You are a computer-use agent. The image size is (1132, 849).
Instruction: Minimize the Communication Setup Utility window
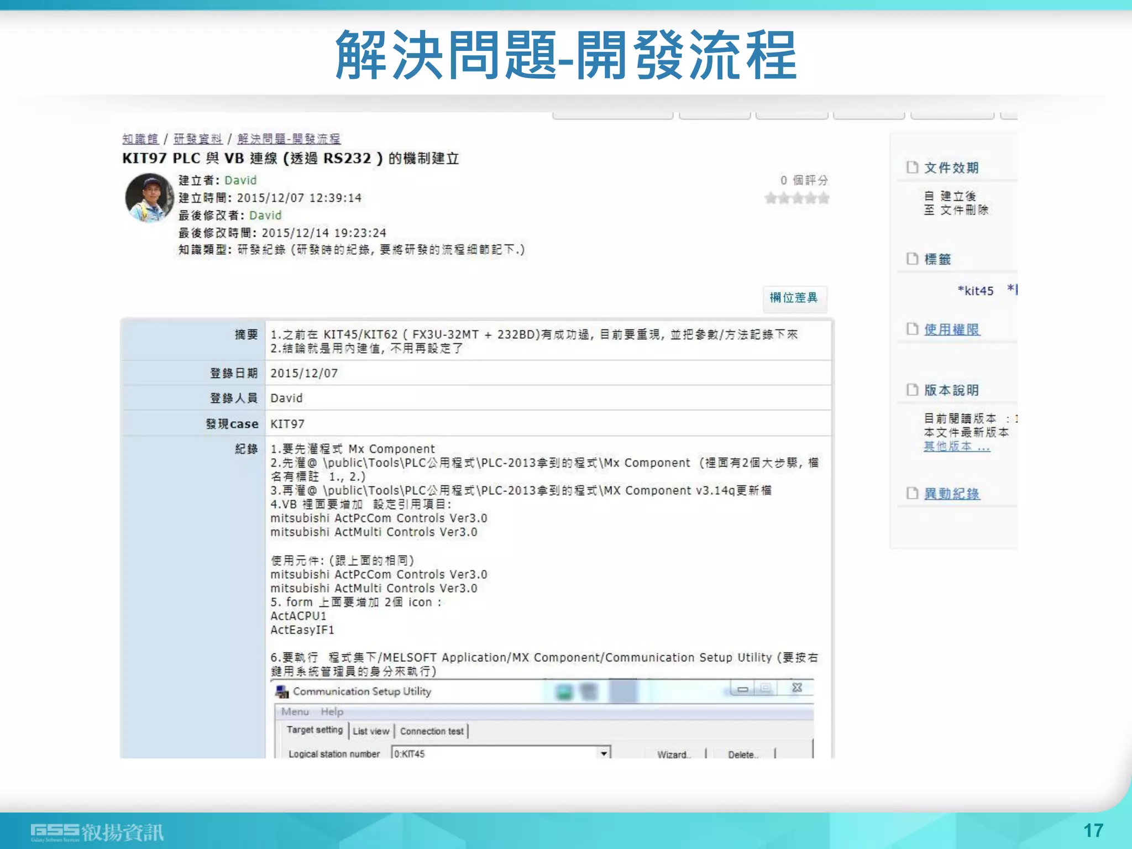click(x=743, y=689)
